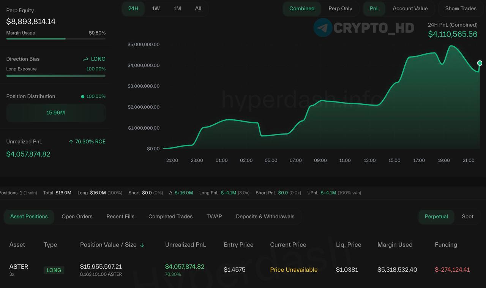
Task: Click the green LONG type badge
Action: tap(54, 270)
